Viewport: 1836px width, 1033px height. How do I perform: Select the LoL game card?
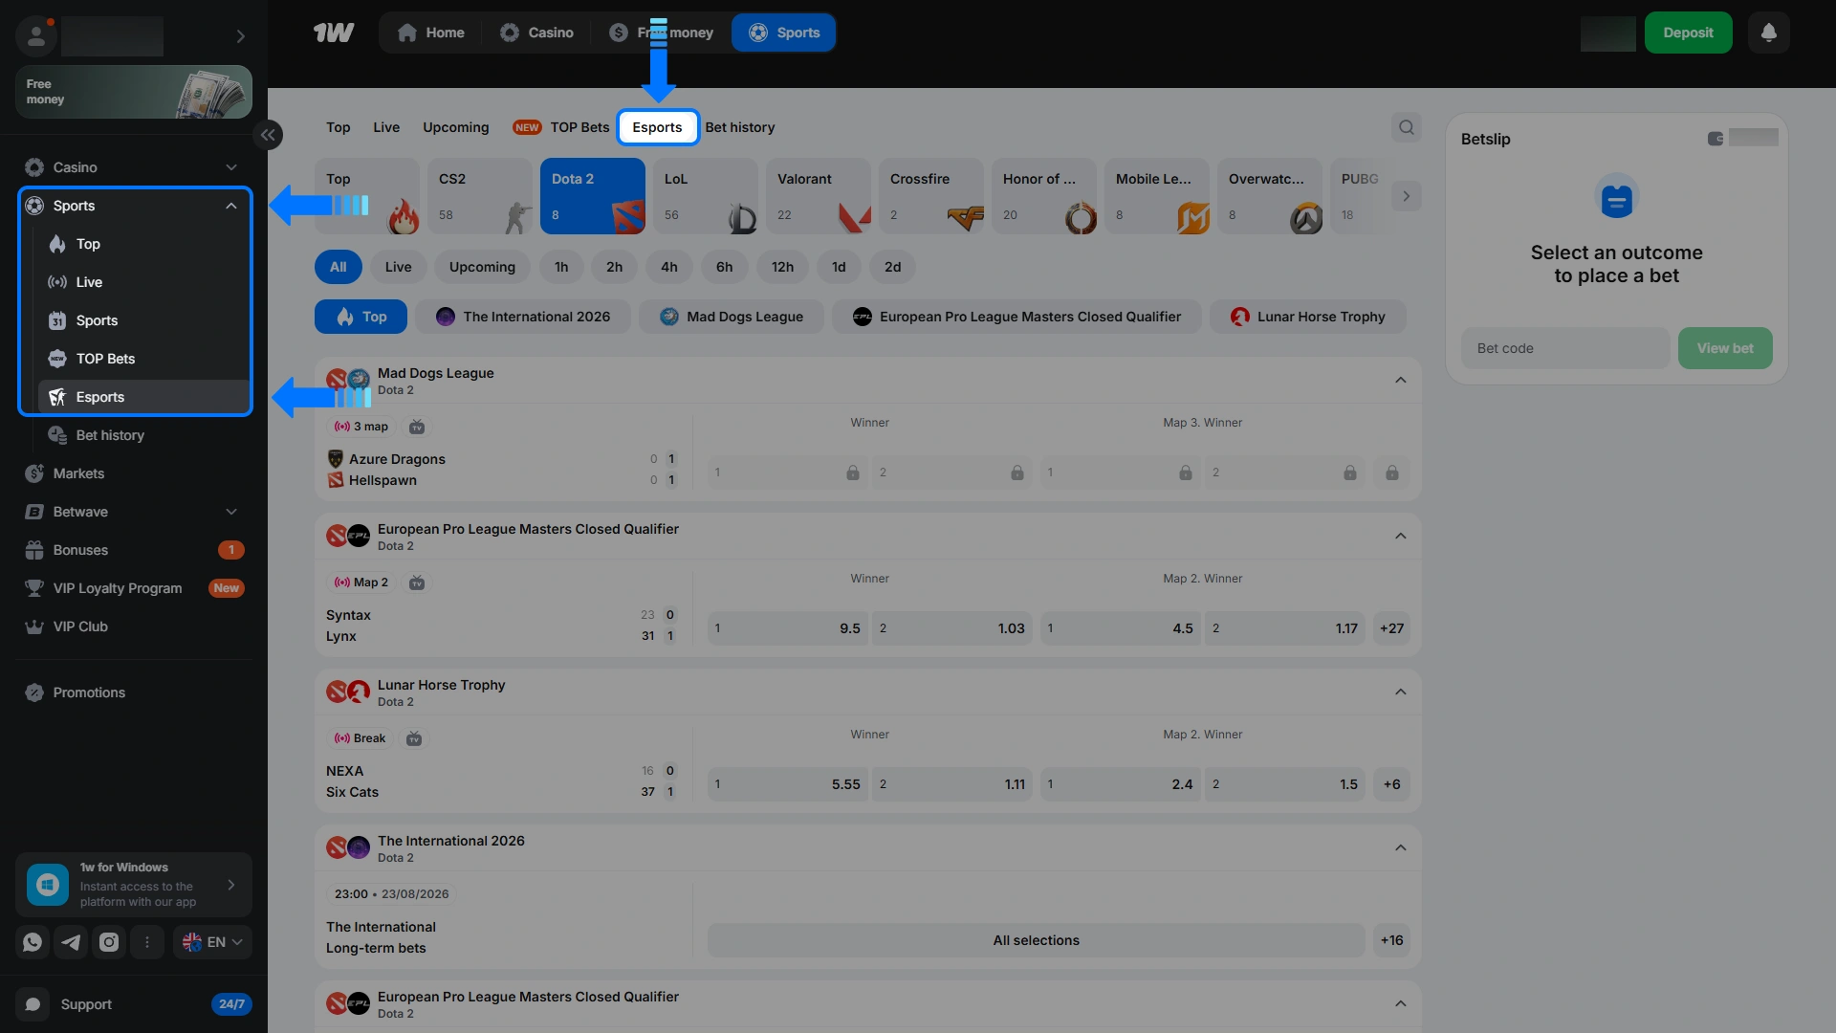pos(706,196)
